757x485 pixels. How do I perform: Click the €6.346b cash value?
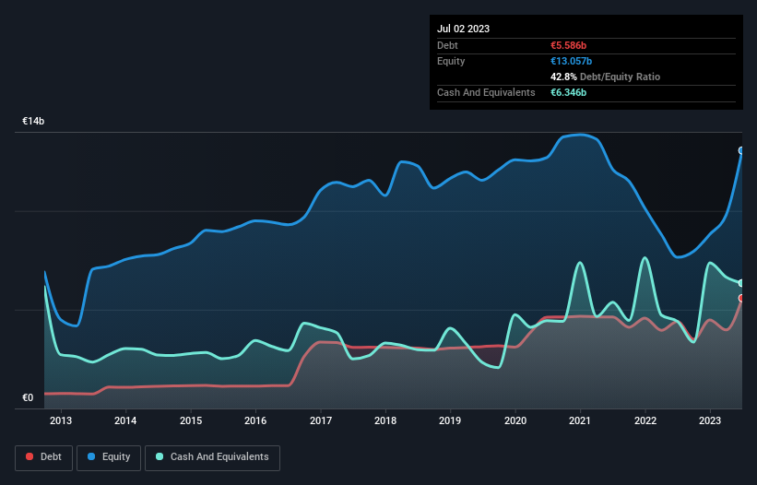pos(568,92)
